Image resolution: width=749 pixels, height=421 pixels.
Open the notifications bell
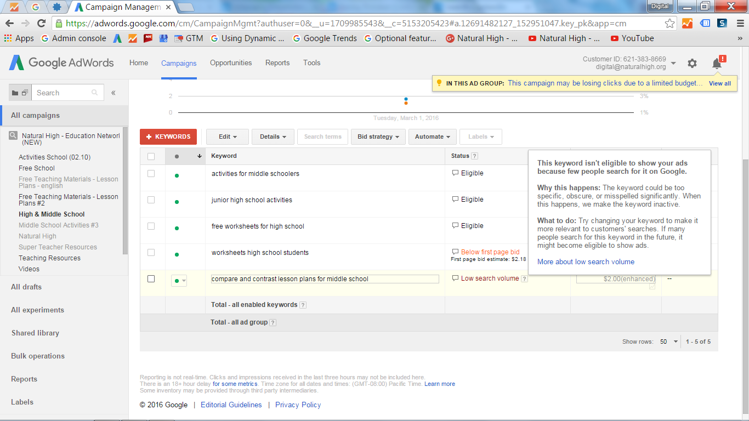pyautogui.click(x=717, y=64)
